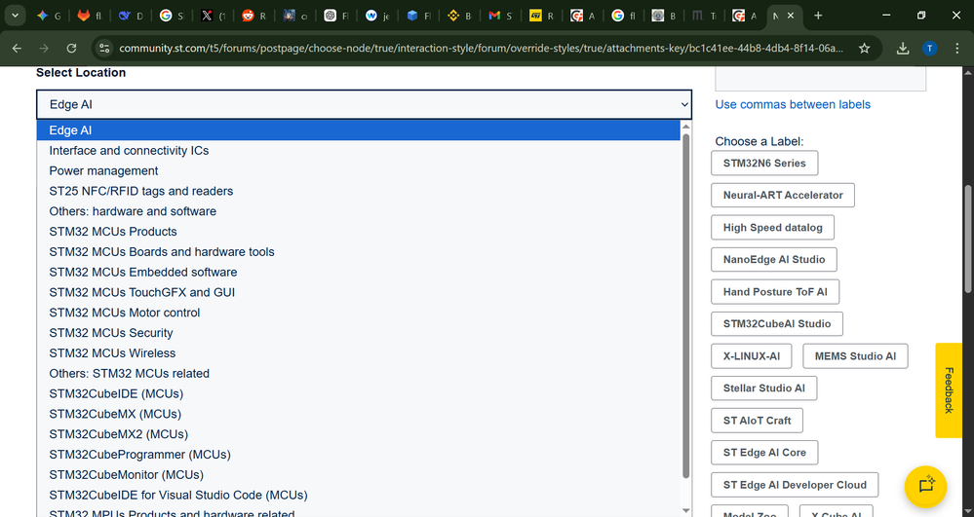Open the Chrome profile avatar
The width and height of the screenshot is (974, 517).
tap(929, 49)
